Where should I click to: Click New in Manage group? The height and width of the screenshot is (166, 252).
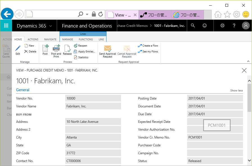coord(29,45)
